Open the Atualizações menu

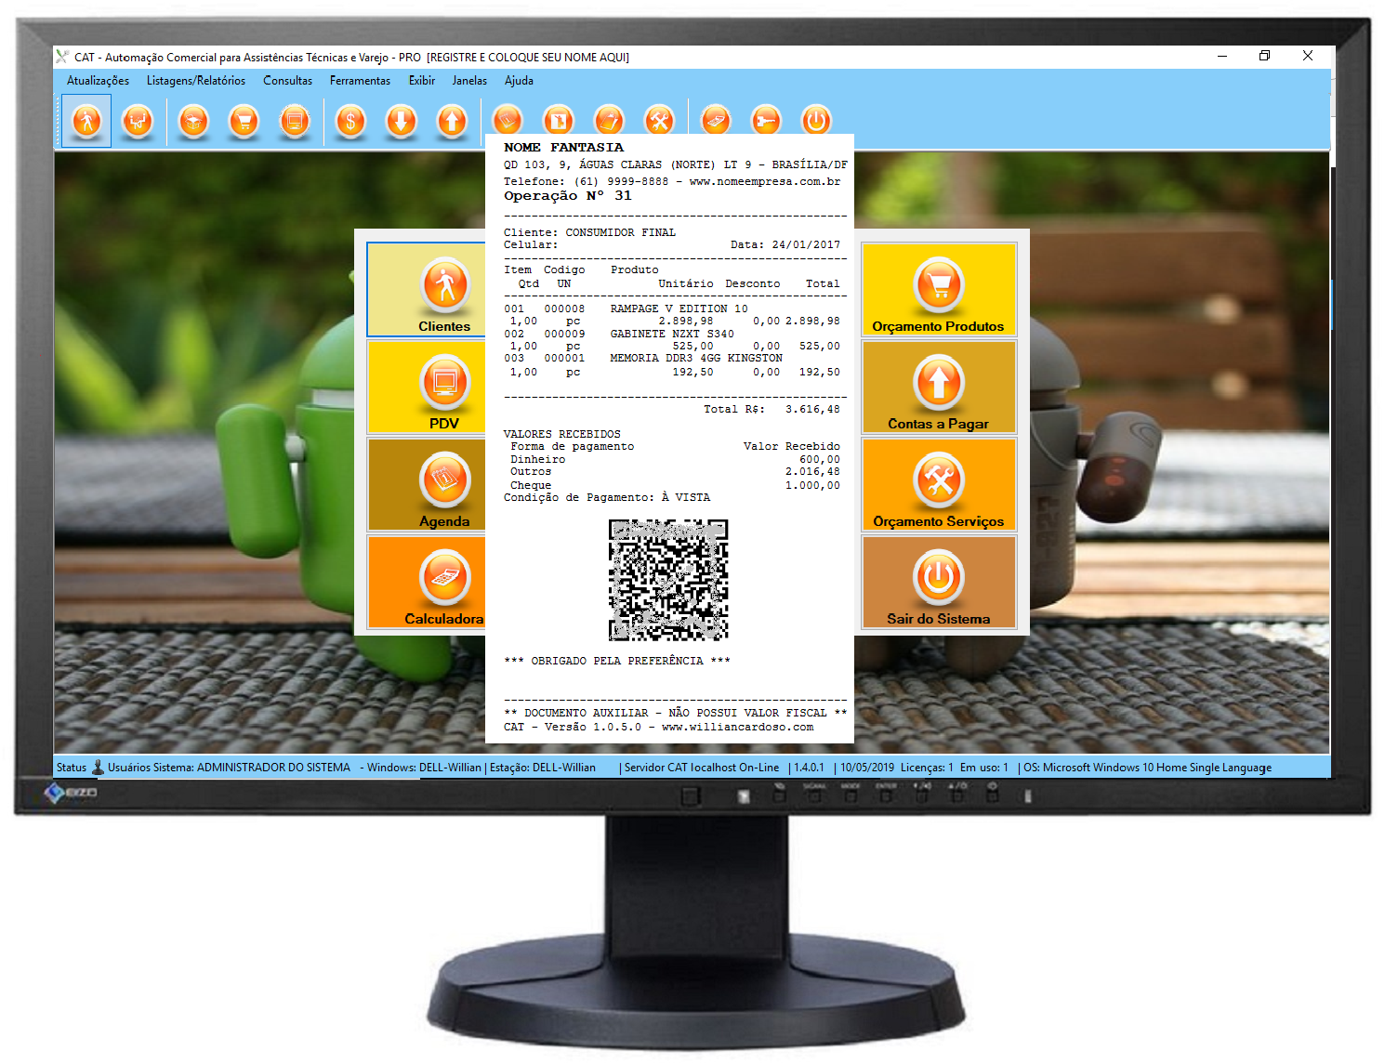click(x=98, y=81)
